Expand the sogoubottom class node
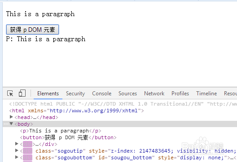237x162 pixels. click(17, 158)
